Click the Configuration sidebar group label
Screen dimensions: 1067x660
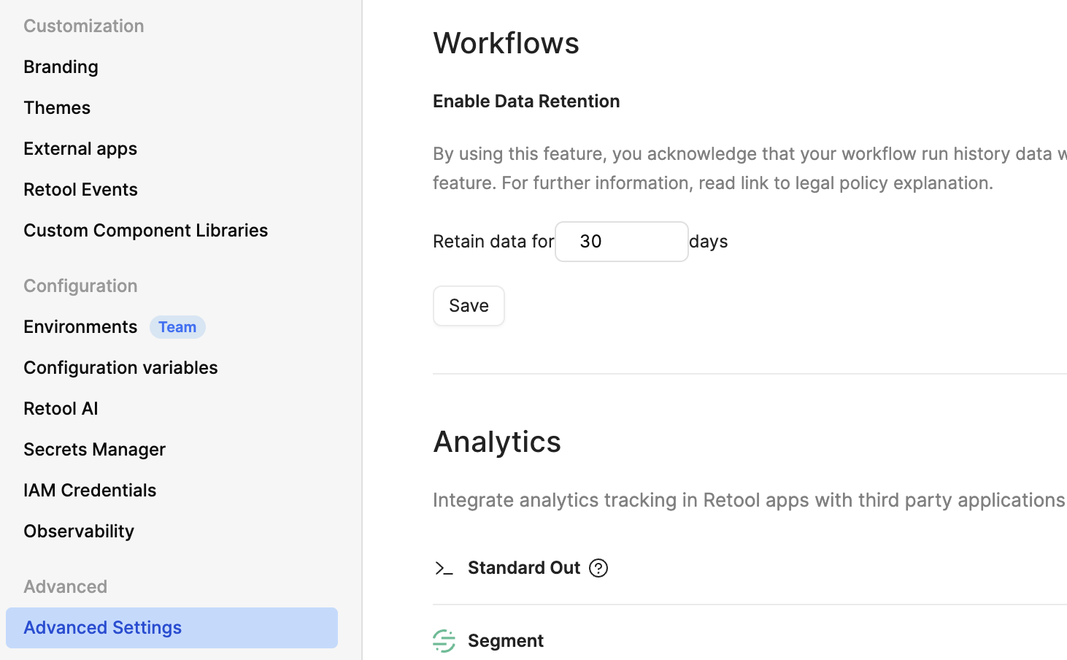tap(80, 285)
